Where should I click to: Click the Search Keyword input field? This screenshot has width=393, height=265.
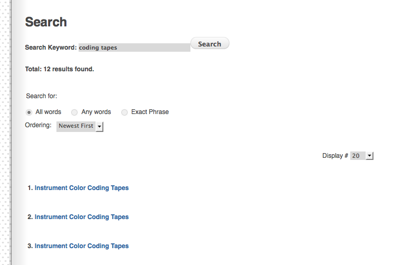[134, 48]
